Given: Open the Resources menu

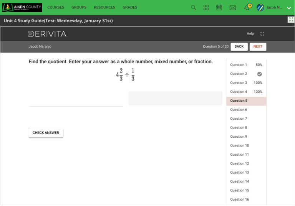Looking at the screenshot, I should point(104,7).
